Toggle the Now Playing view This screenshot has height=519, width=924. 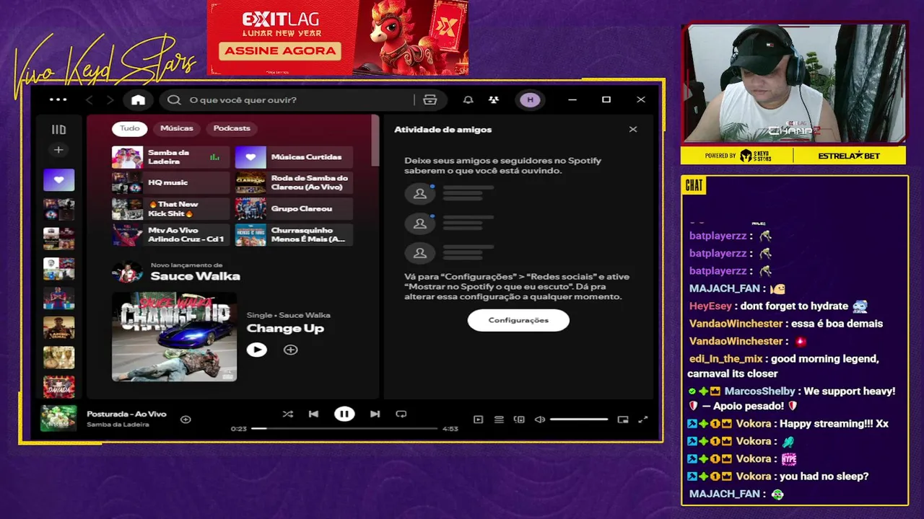pyautogui.click(x=478, y=420)
